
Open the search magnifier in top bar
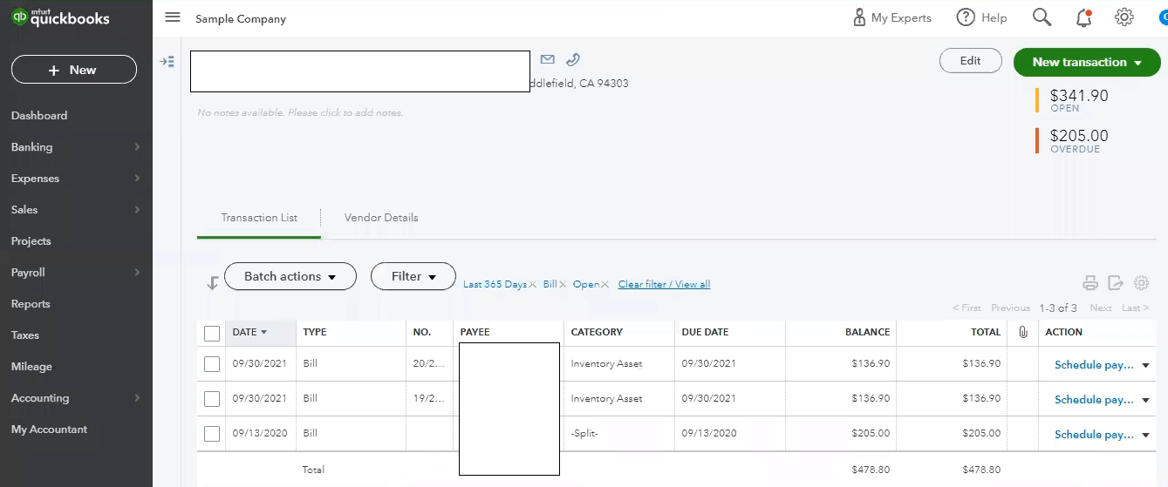pos(1042,17)
